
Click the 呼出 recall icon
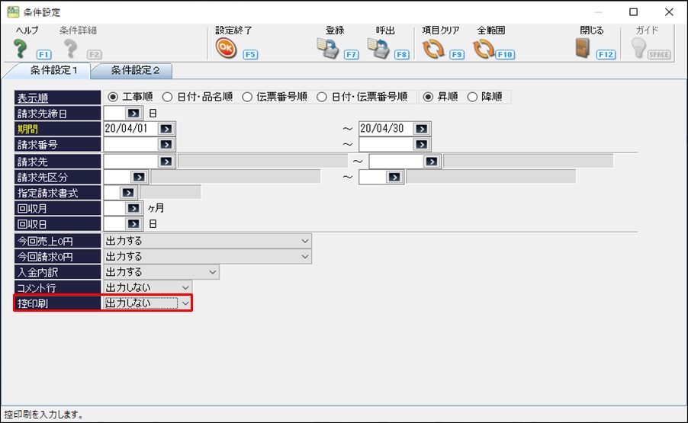click(378, 49)
